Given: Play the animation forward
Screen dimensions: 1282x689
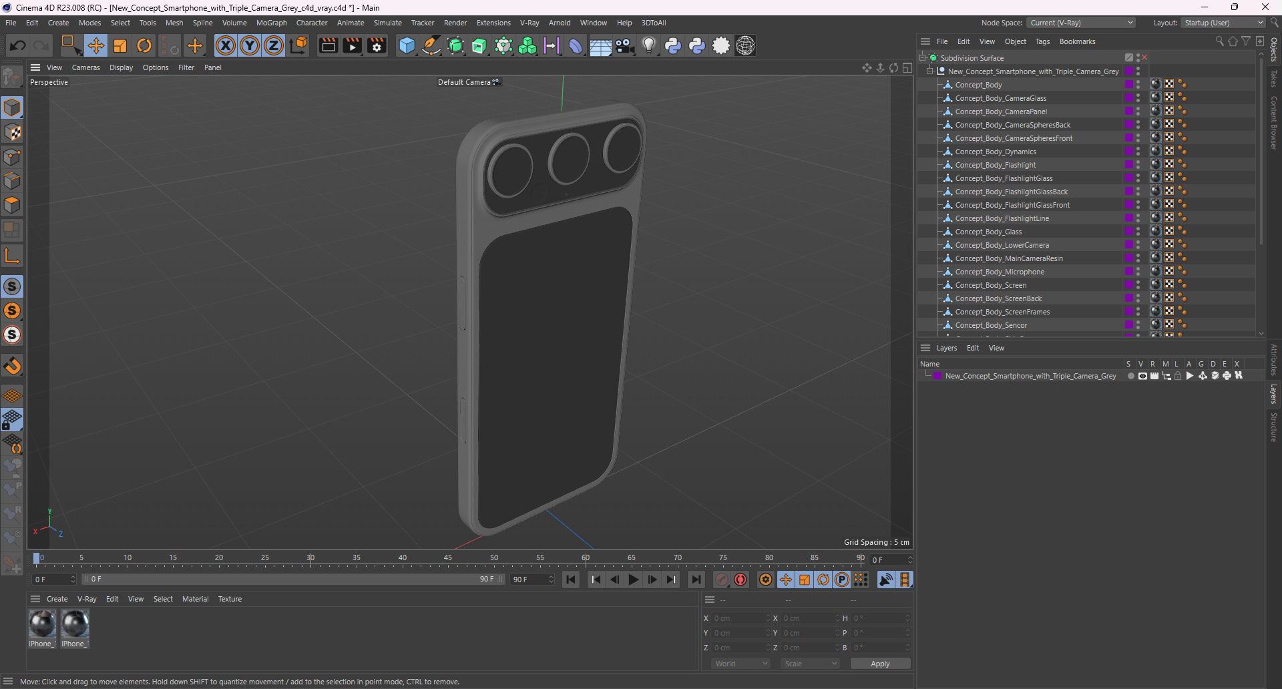Looking at the screenshot, I should coord(634,580).
